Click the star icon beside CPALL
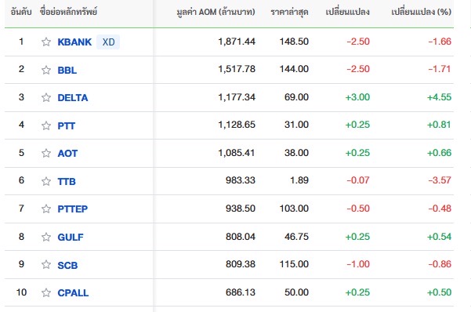Image resolution: width=471 pixels, height=312 pixels. point(46,292)
